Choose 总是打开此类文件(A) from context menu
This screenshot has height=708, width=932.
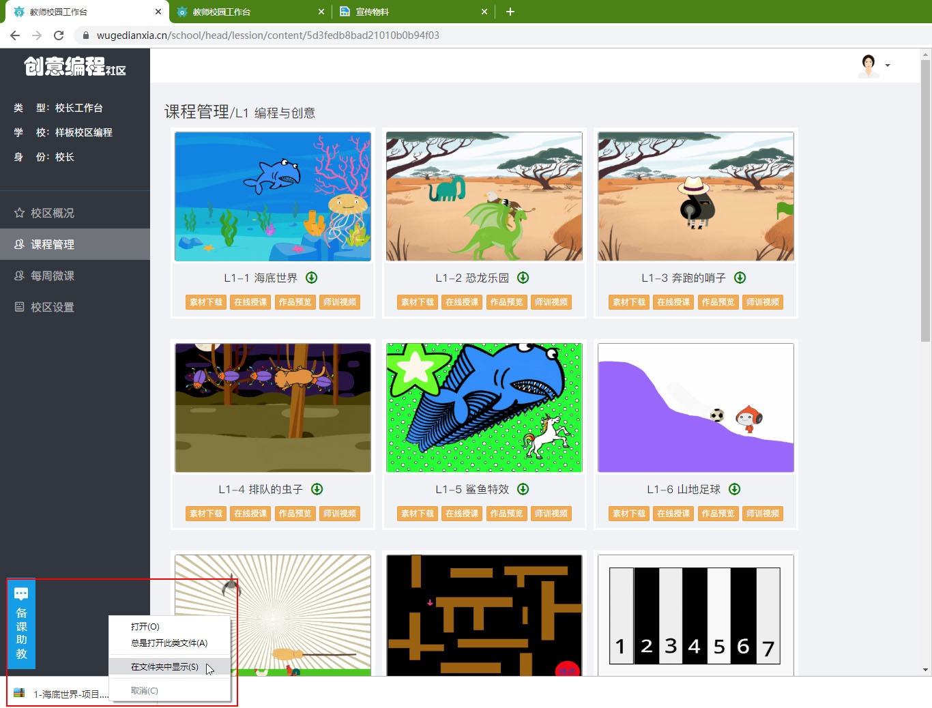point(169,643)
